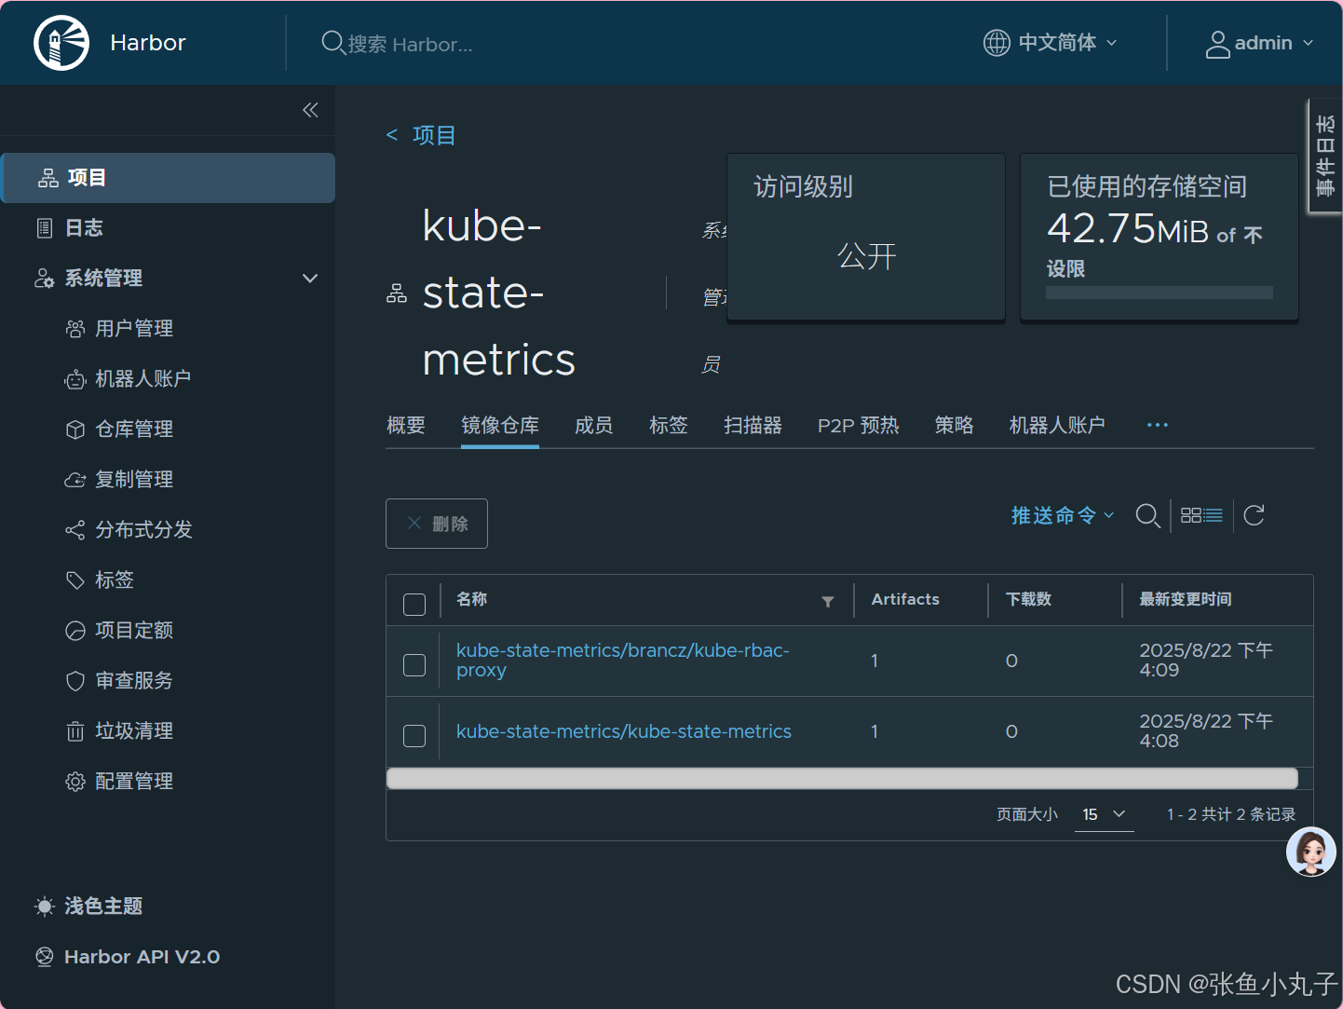The height and width of the screenshot is (1009, 1343).
Task: Click the Harbor lighthouse logo
Action: pyautogui.click(x=61, y=43)
